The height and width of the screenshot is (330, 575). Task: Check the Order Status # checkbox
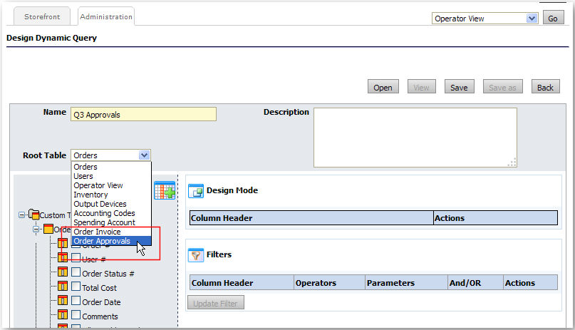(x=76, y=272)
